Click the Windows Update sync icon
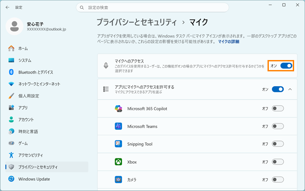305x191 pixels. click(11, 179)
